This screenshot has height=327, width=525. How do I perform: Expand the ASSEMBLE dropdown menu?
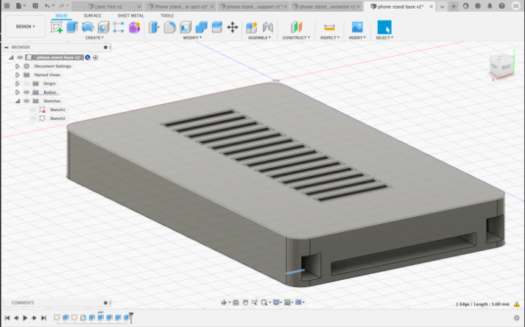click(x=259, y=38)
